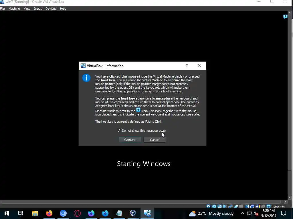
Task: Open Task View on the taskbar
Action: [21, 213]
